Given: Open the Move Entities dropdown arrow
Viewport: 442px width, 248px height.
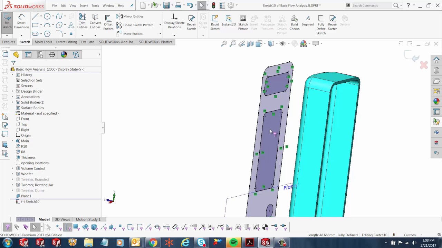Looking at the screenshot, I should point(160,34).
